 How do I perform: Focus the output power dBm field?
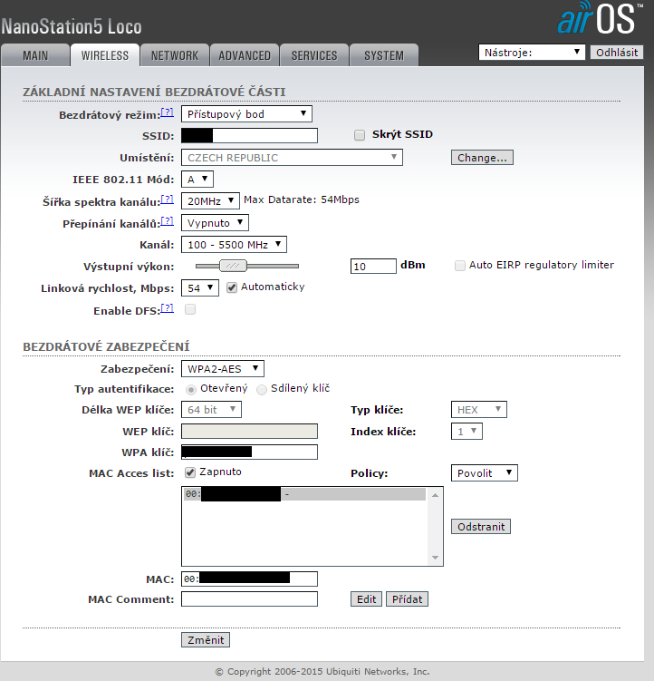pyautogui.click(x=373, y=266)
